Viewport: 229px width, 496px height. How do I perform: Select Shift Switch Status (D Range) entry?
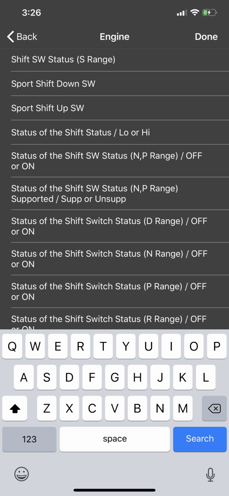[x=114, y=226]
